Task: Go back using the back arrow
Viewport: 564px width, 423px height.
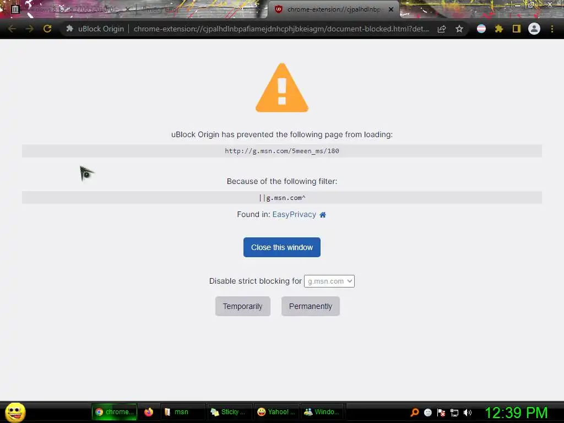Action: (x=12, y=29)
